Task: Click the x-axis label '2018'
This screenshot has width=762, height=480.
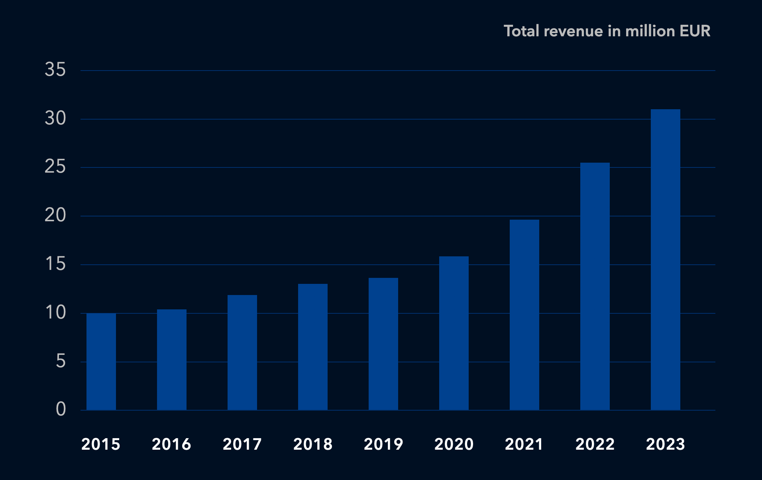Action: pyautogui.click(x=313, y=444)
